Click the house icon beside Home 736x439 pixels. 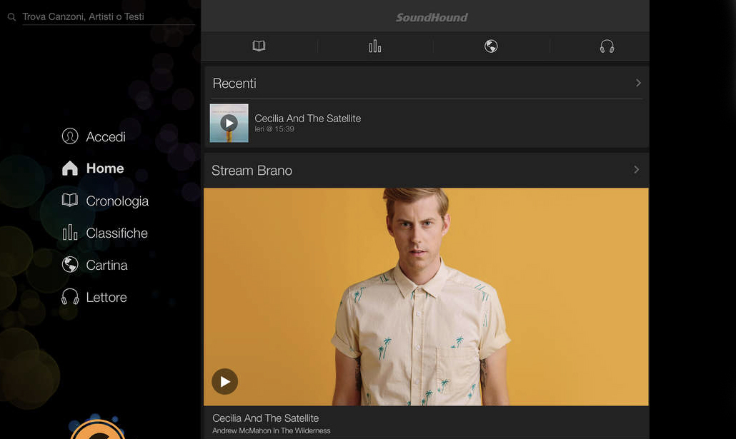click(x=70, y=168)
